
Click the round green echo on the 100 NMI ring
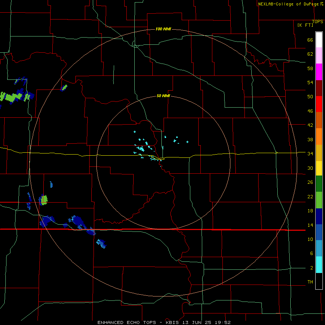[x=44, y=200]
